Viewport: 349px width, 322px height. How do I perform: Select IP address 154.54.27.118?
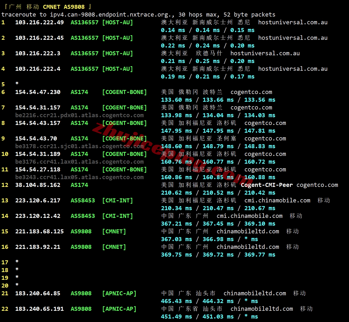38,170
